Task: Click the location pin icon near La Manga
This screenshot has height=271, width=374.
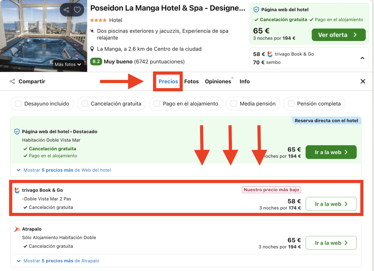Action: [x=93, y=49]
